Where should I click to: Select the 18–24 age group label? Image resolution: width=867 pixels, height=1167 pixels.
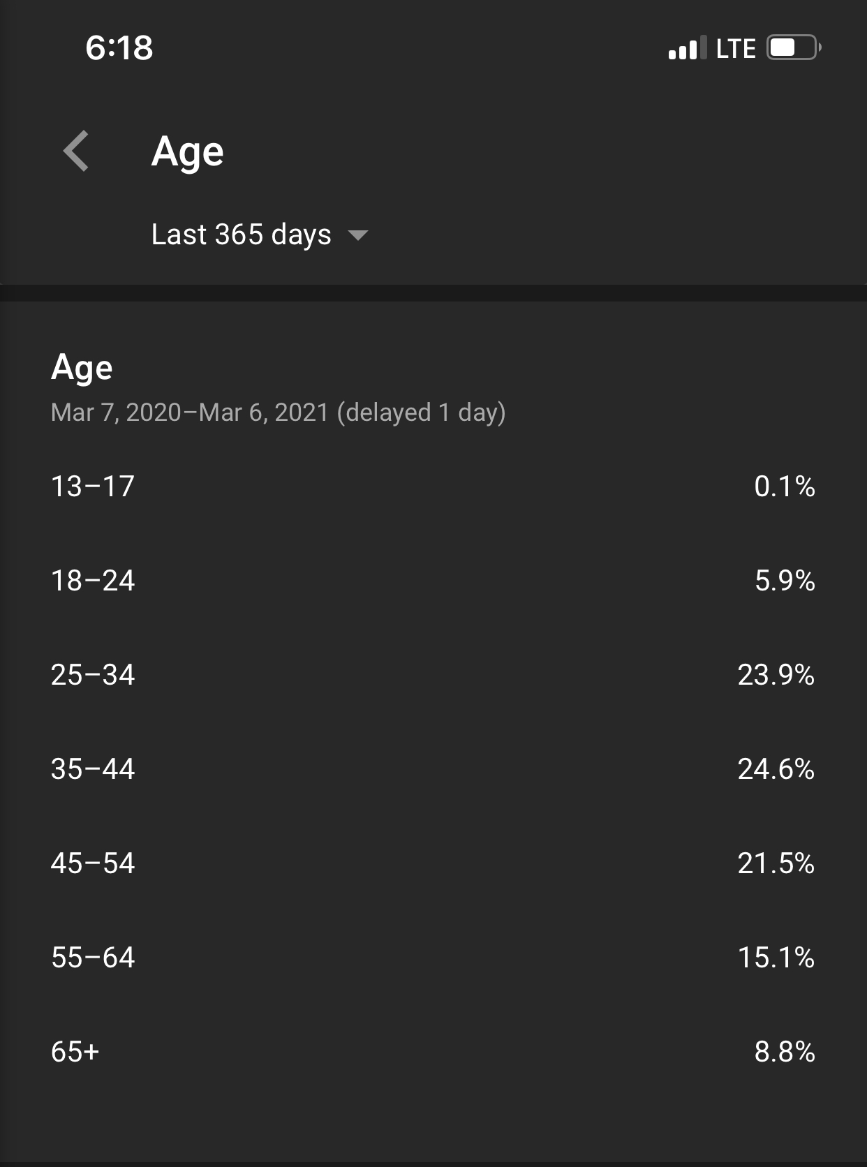click(93, 580)
